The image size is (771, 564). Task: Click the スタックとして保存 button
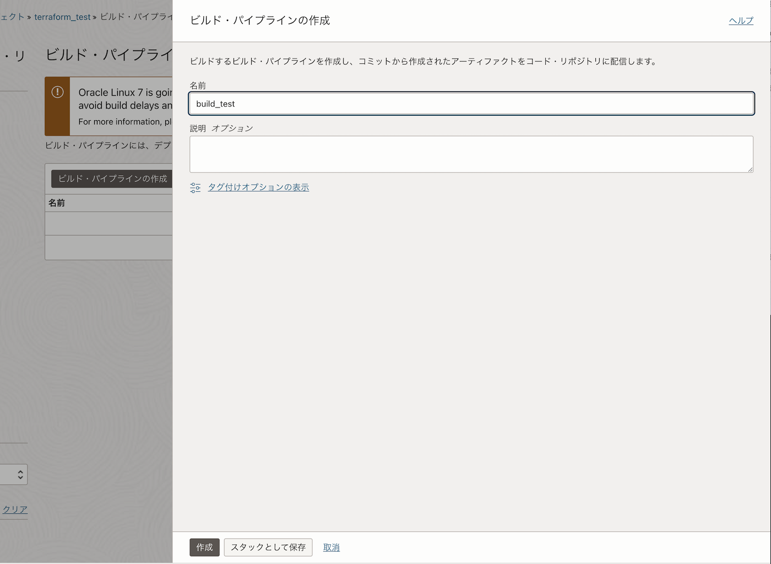(x=268, y=547)
